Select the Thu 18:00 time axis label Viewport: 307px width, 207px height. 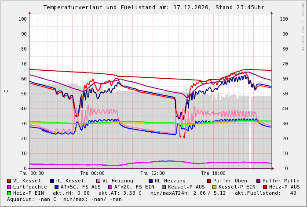[x=213, y=174]
